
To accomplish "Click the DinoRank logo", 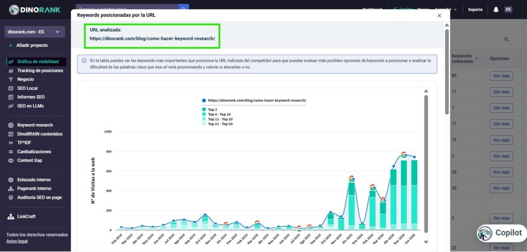I will (x=34, y=9).
